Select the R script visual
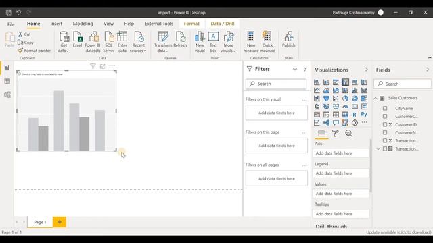Screen dimensions: 433x243 point(355,114)
